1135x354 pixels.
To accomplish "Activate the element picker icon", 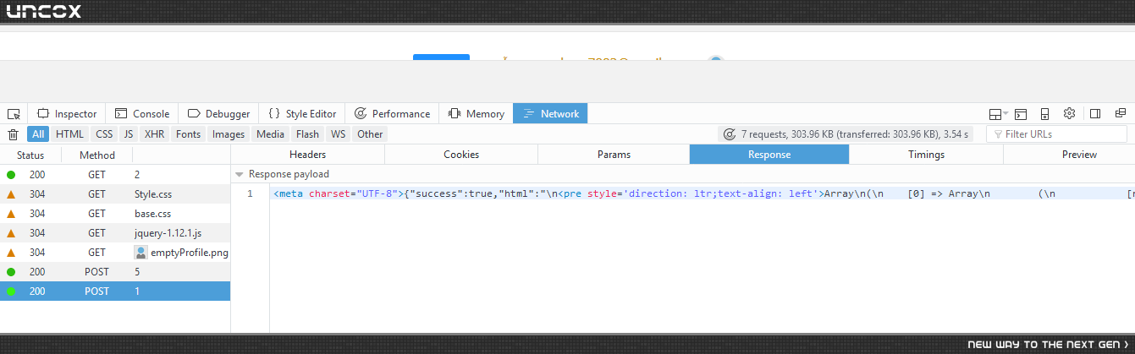I will [14, 114].
